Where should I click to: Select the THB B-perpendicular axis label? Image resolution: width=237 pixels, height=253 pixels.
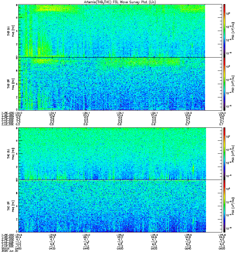pos(9,31)
